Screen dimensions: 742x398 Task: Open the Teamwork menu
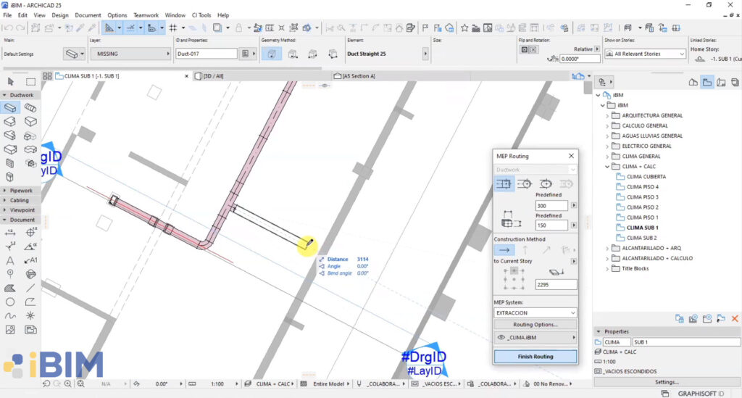point(146,15)
